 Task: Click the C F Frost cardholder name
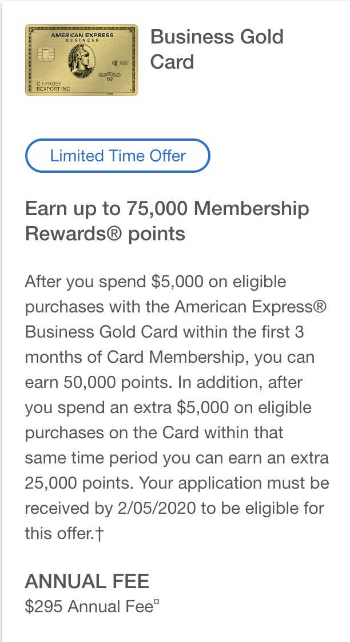pos(49,84)
